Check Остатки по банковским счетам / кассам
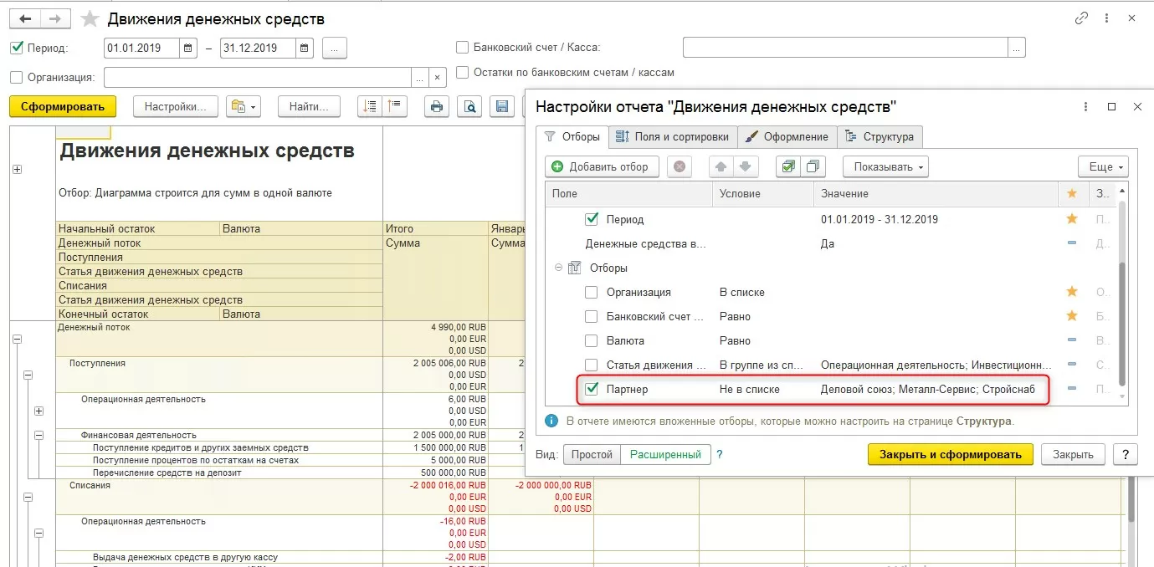This screenshot has width=1154, height=567. (462, 73)
